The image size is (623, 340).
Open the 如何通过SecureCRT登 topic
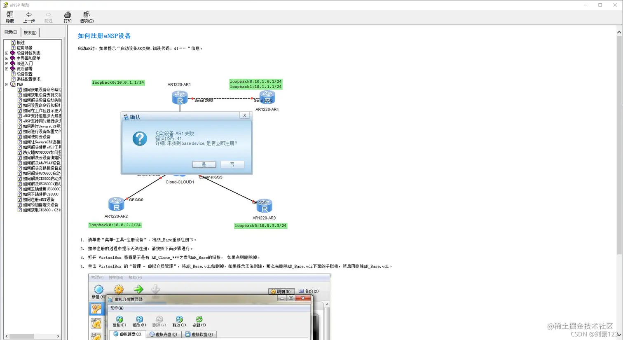point(42,127)
